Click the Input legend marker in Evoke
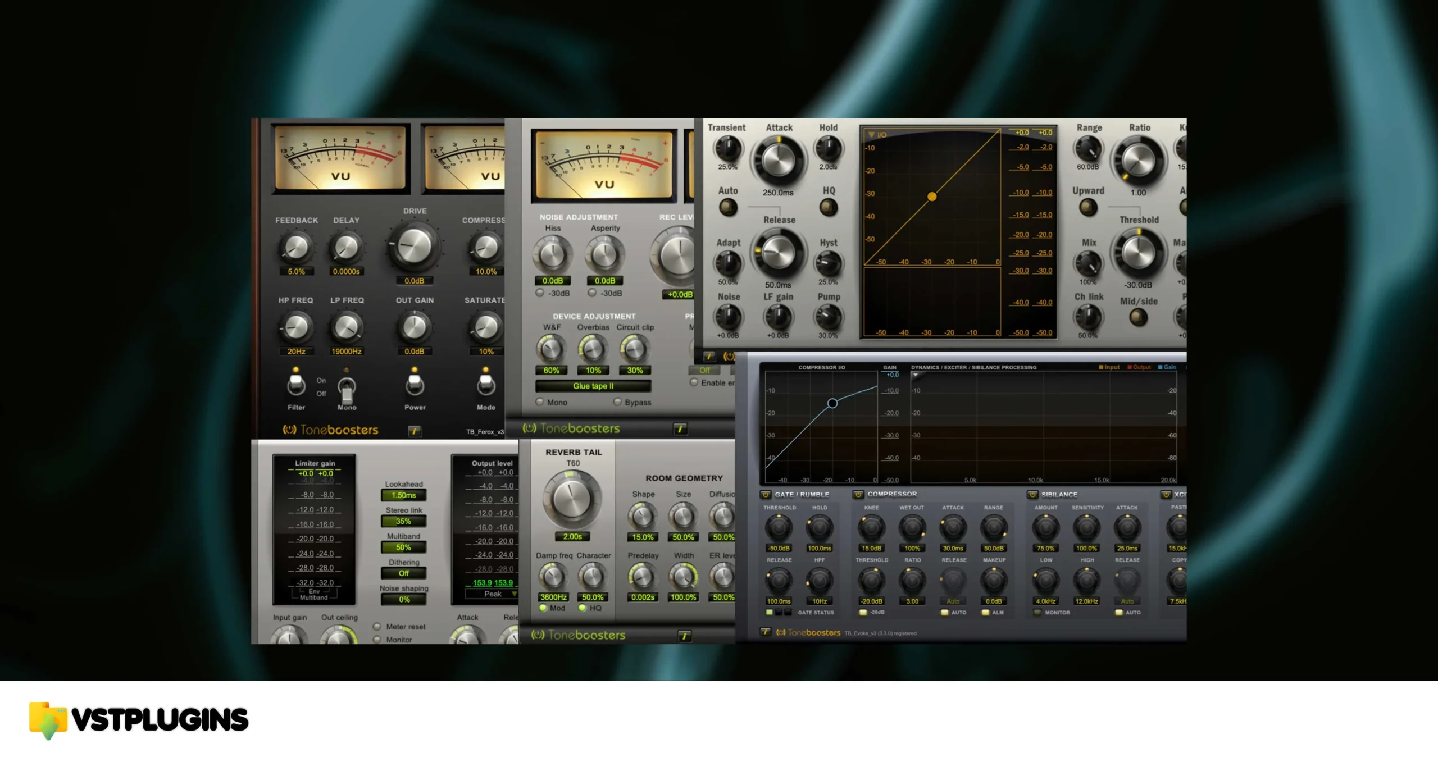The height and width of the screenshot is (762, 1438). coord(1101,367)
